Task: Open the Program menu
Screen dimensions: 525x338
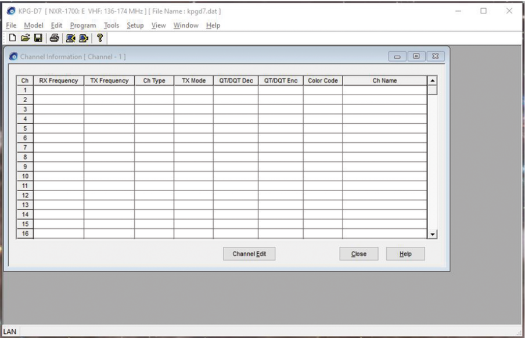Action: tap(82, 26)
